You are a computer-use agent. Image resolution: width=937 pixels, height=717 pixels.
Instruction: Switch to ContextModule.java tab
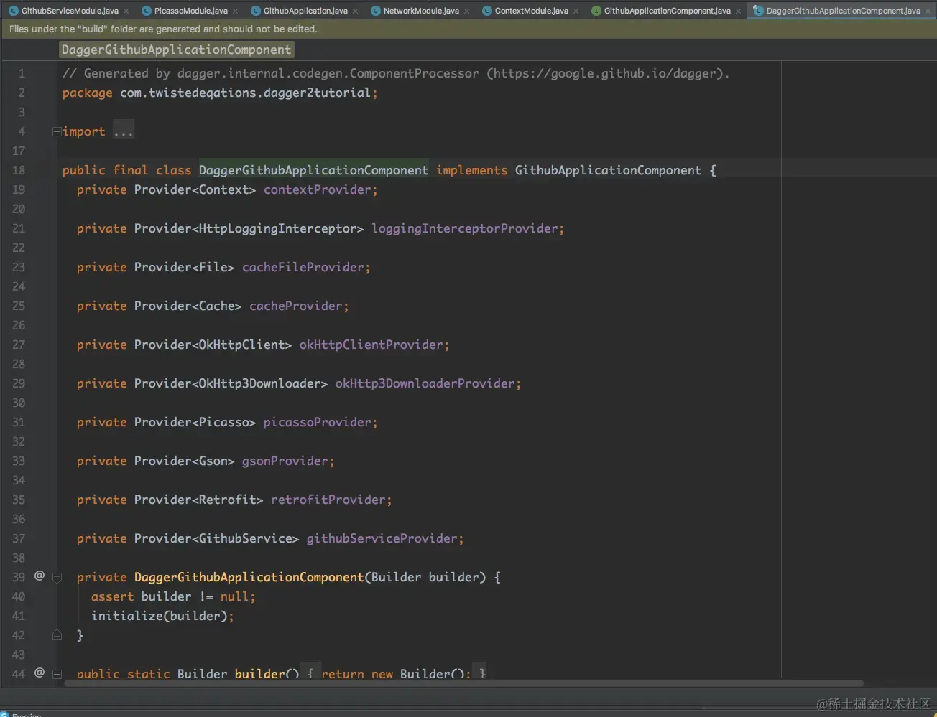[531, 11]
